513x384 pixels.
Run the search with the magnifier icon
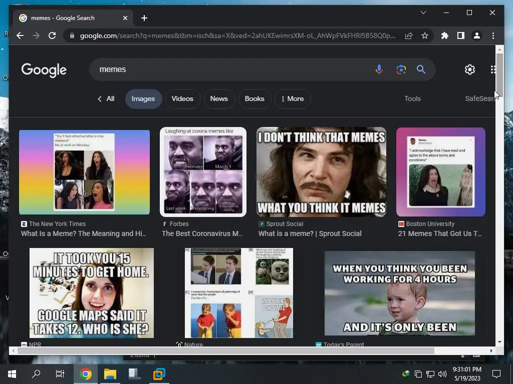click(x=421, y=69)
